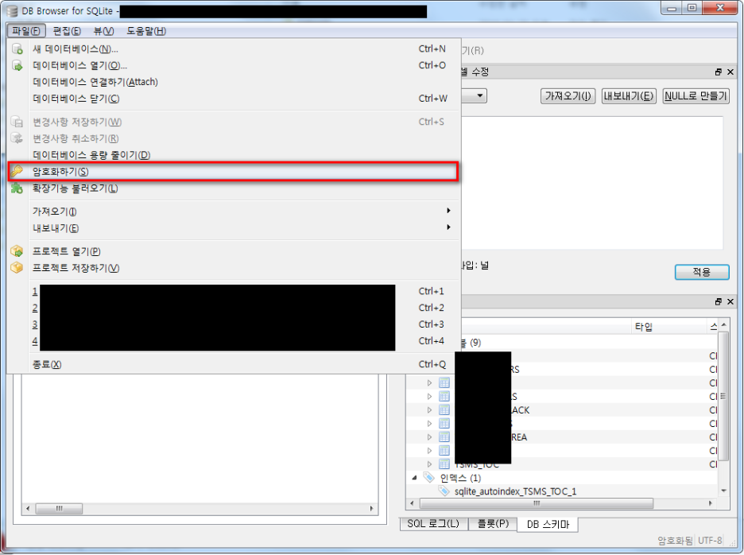
Task: Click the 암호화됨 status bar label
Action: 675,540
